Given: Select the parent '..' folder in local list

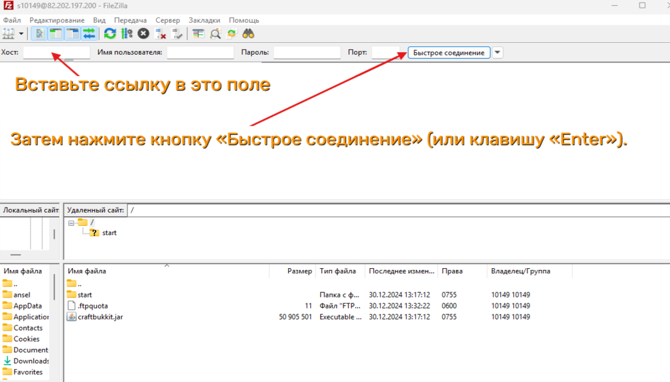Looking at the screenshot, I should pos(10,284).
